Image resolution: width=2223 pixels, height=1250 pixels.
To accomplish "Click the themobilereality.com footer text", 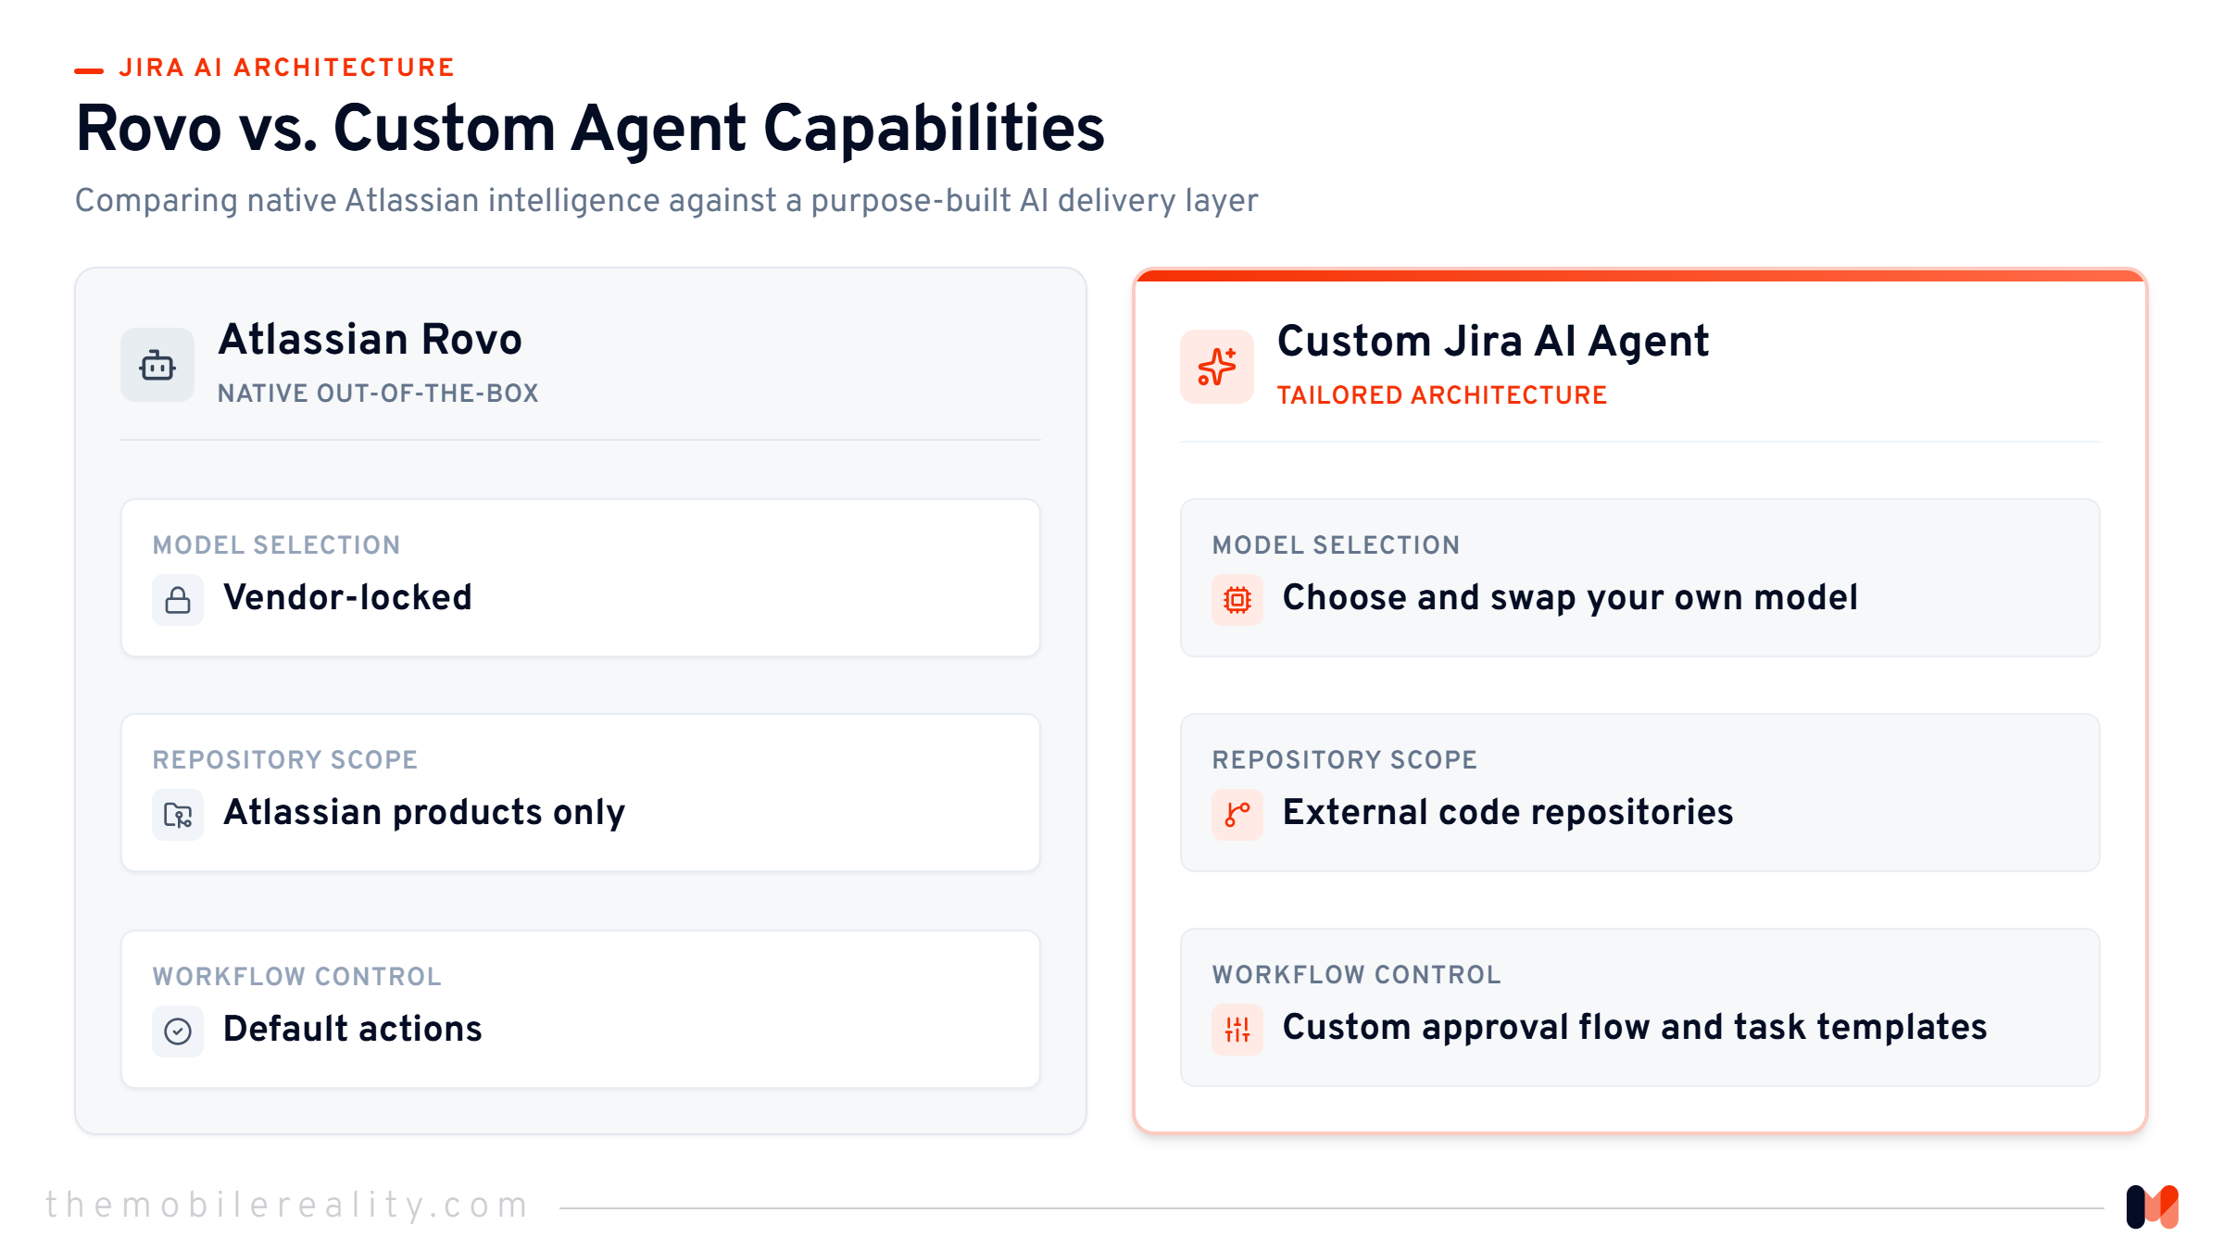I will [x=287, y=1205].
